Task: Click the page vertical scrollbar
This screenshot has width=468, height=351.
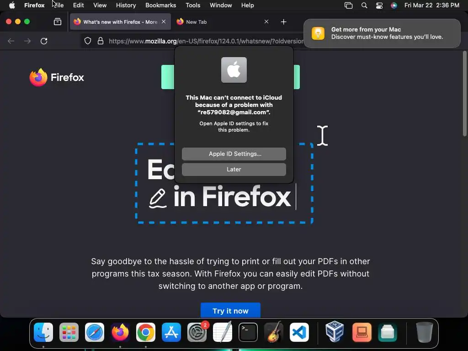Action: click(x=464, y=94)
